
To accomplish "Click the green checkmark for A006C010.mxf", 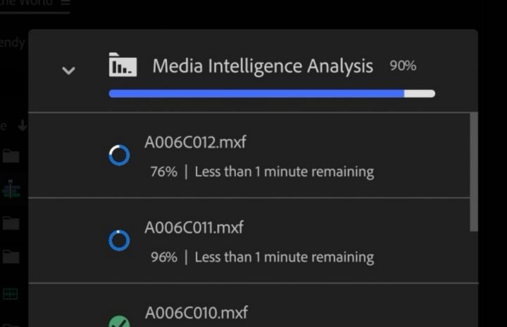I will (x=119, y=321).
